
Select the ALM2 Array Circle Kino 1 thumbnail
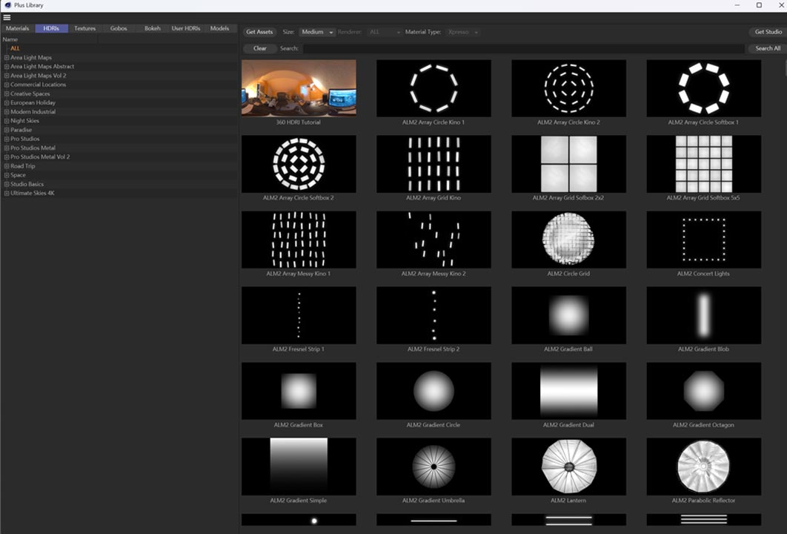point(434,88)
